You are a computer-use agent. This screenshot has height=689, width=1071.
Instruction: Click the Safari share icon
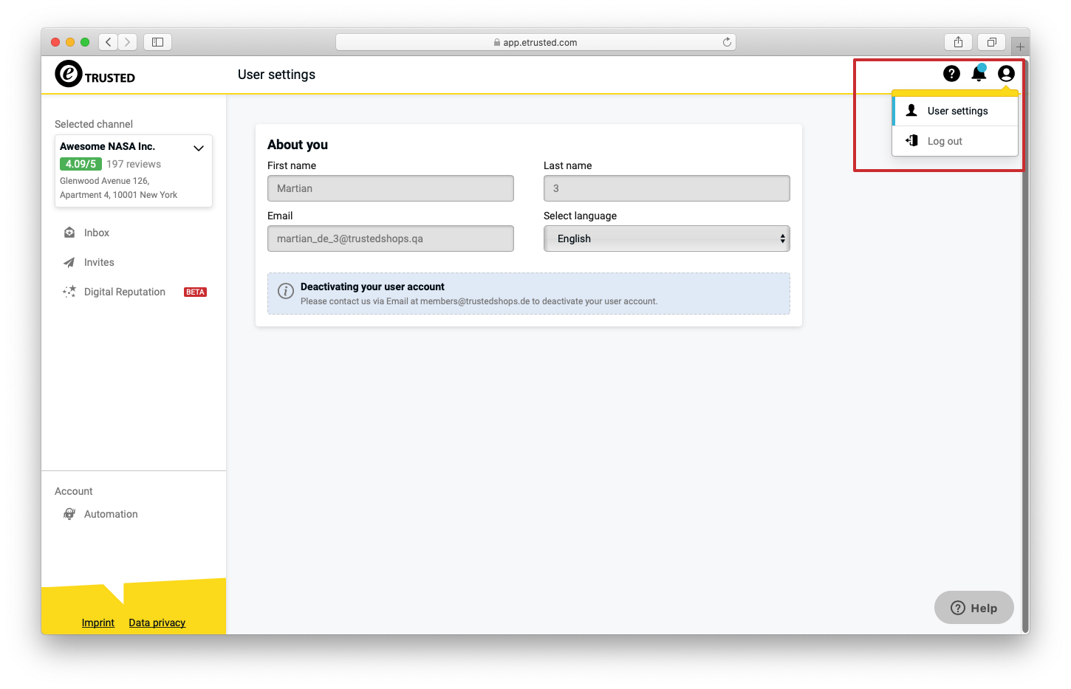(958, 42)
